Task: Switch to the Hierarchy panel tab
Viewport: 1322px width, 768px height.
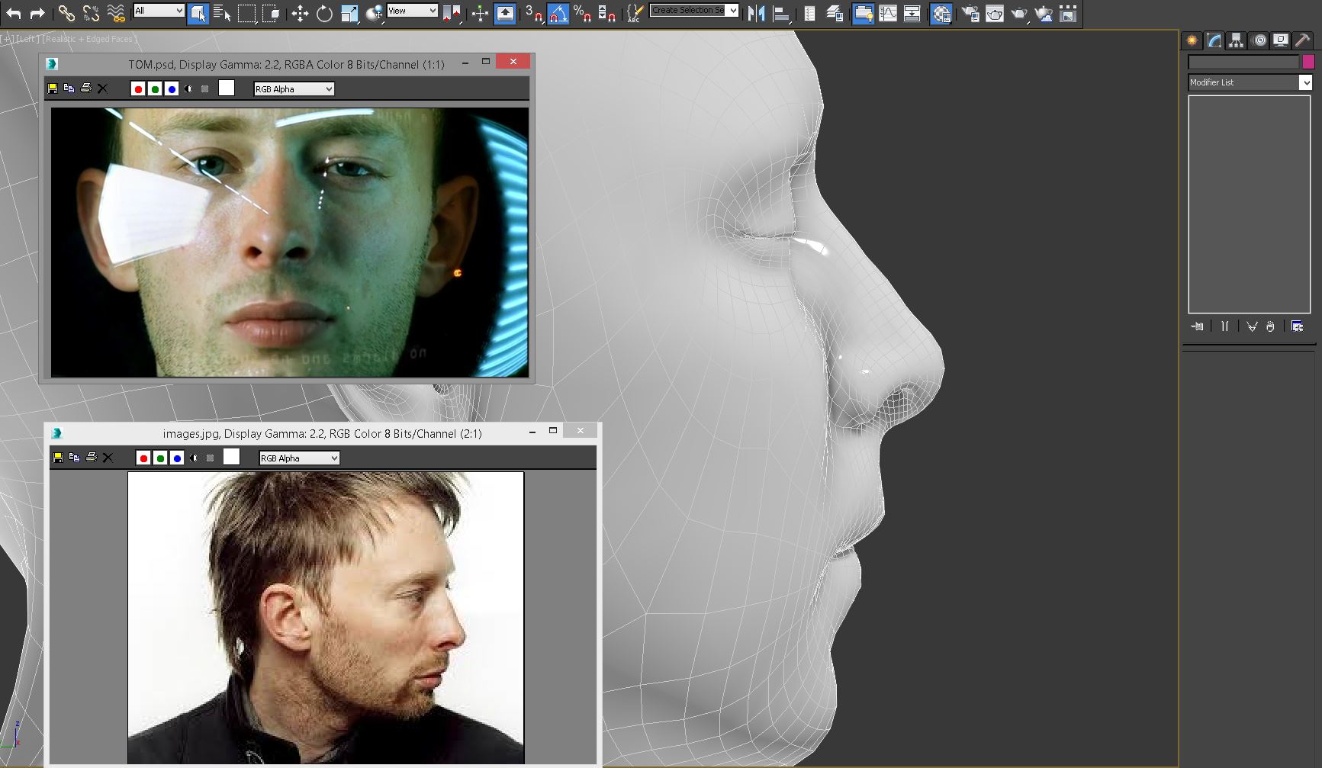Action: pos(1237,40)
